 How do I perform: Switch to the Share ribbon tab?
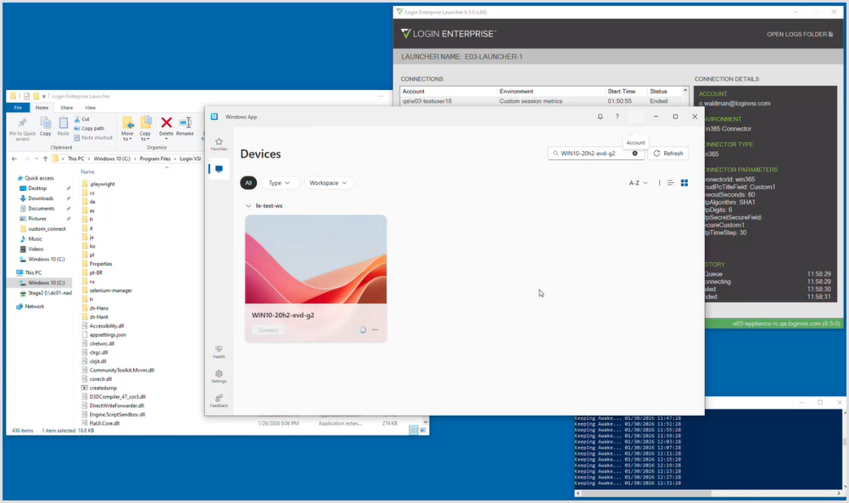pos(66,108)
